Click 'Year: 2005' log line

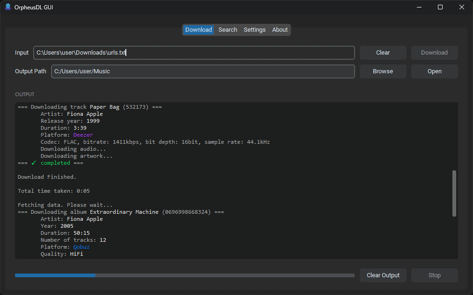(x=57, y=226)
